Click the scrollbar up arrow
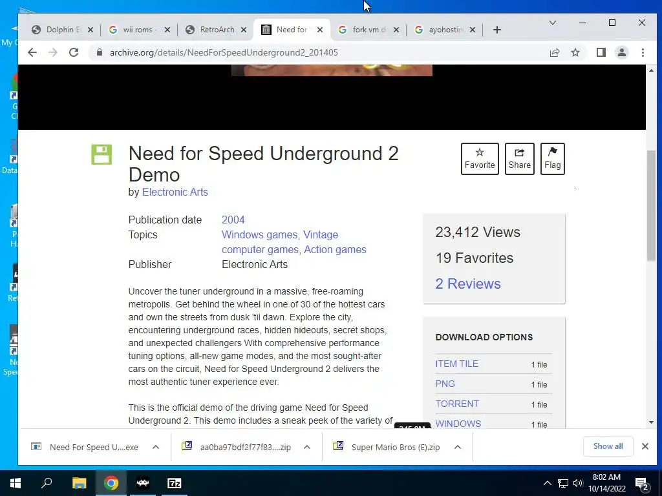662x496 pixels. (650, 70)
